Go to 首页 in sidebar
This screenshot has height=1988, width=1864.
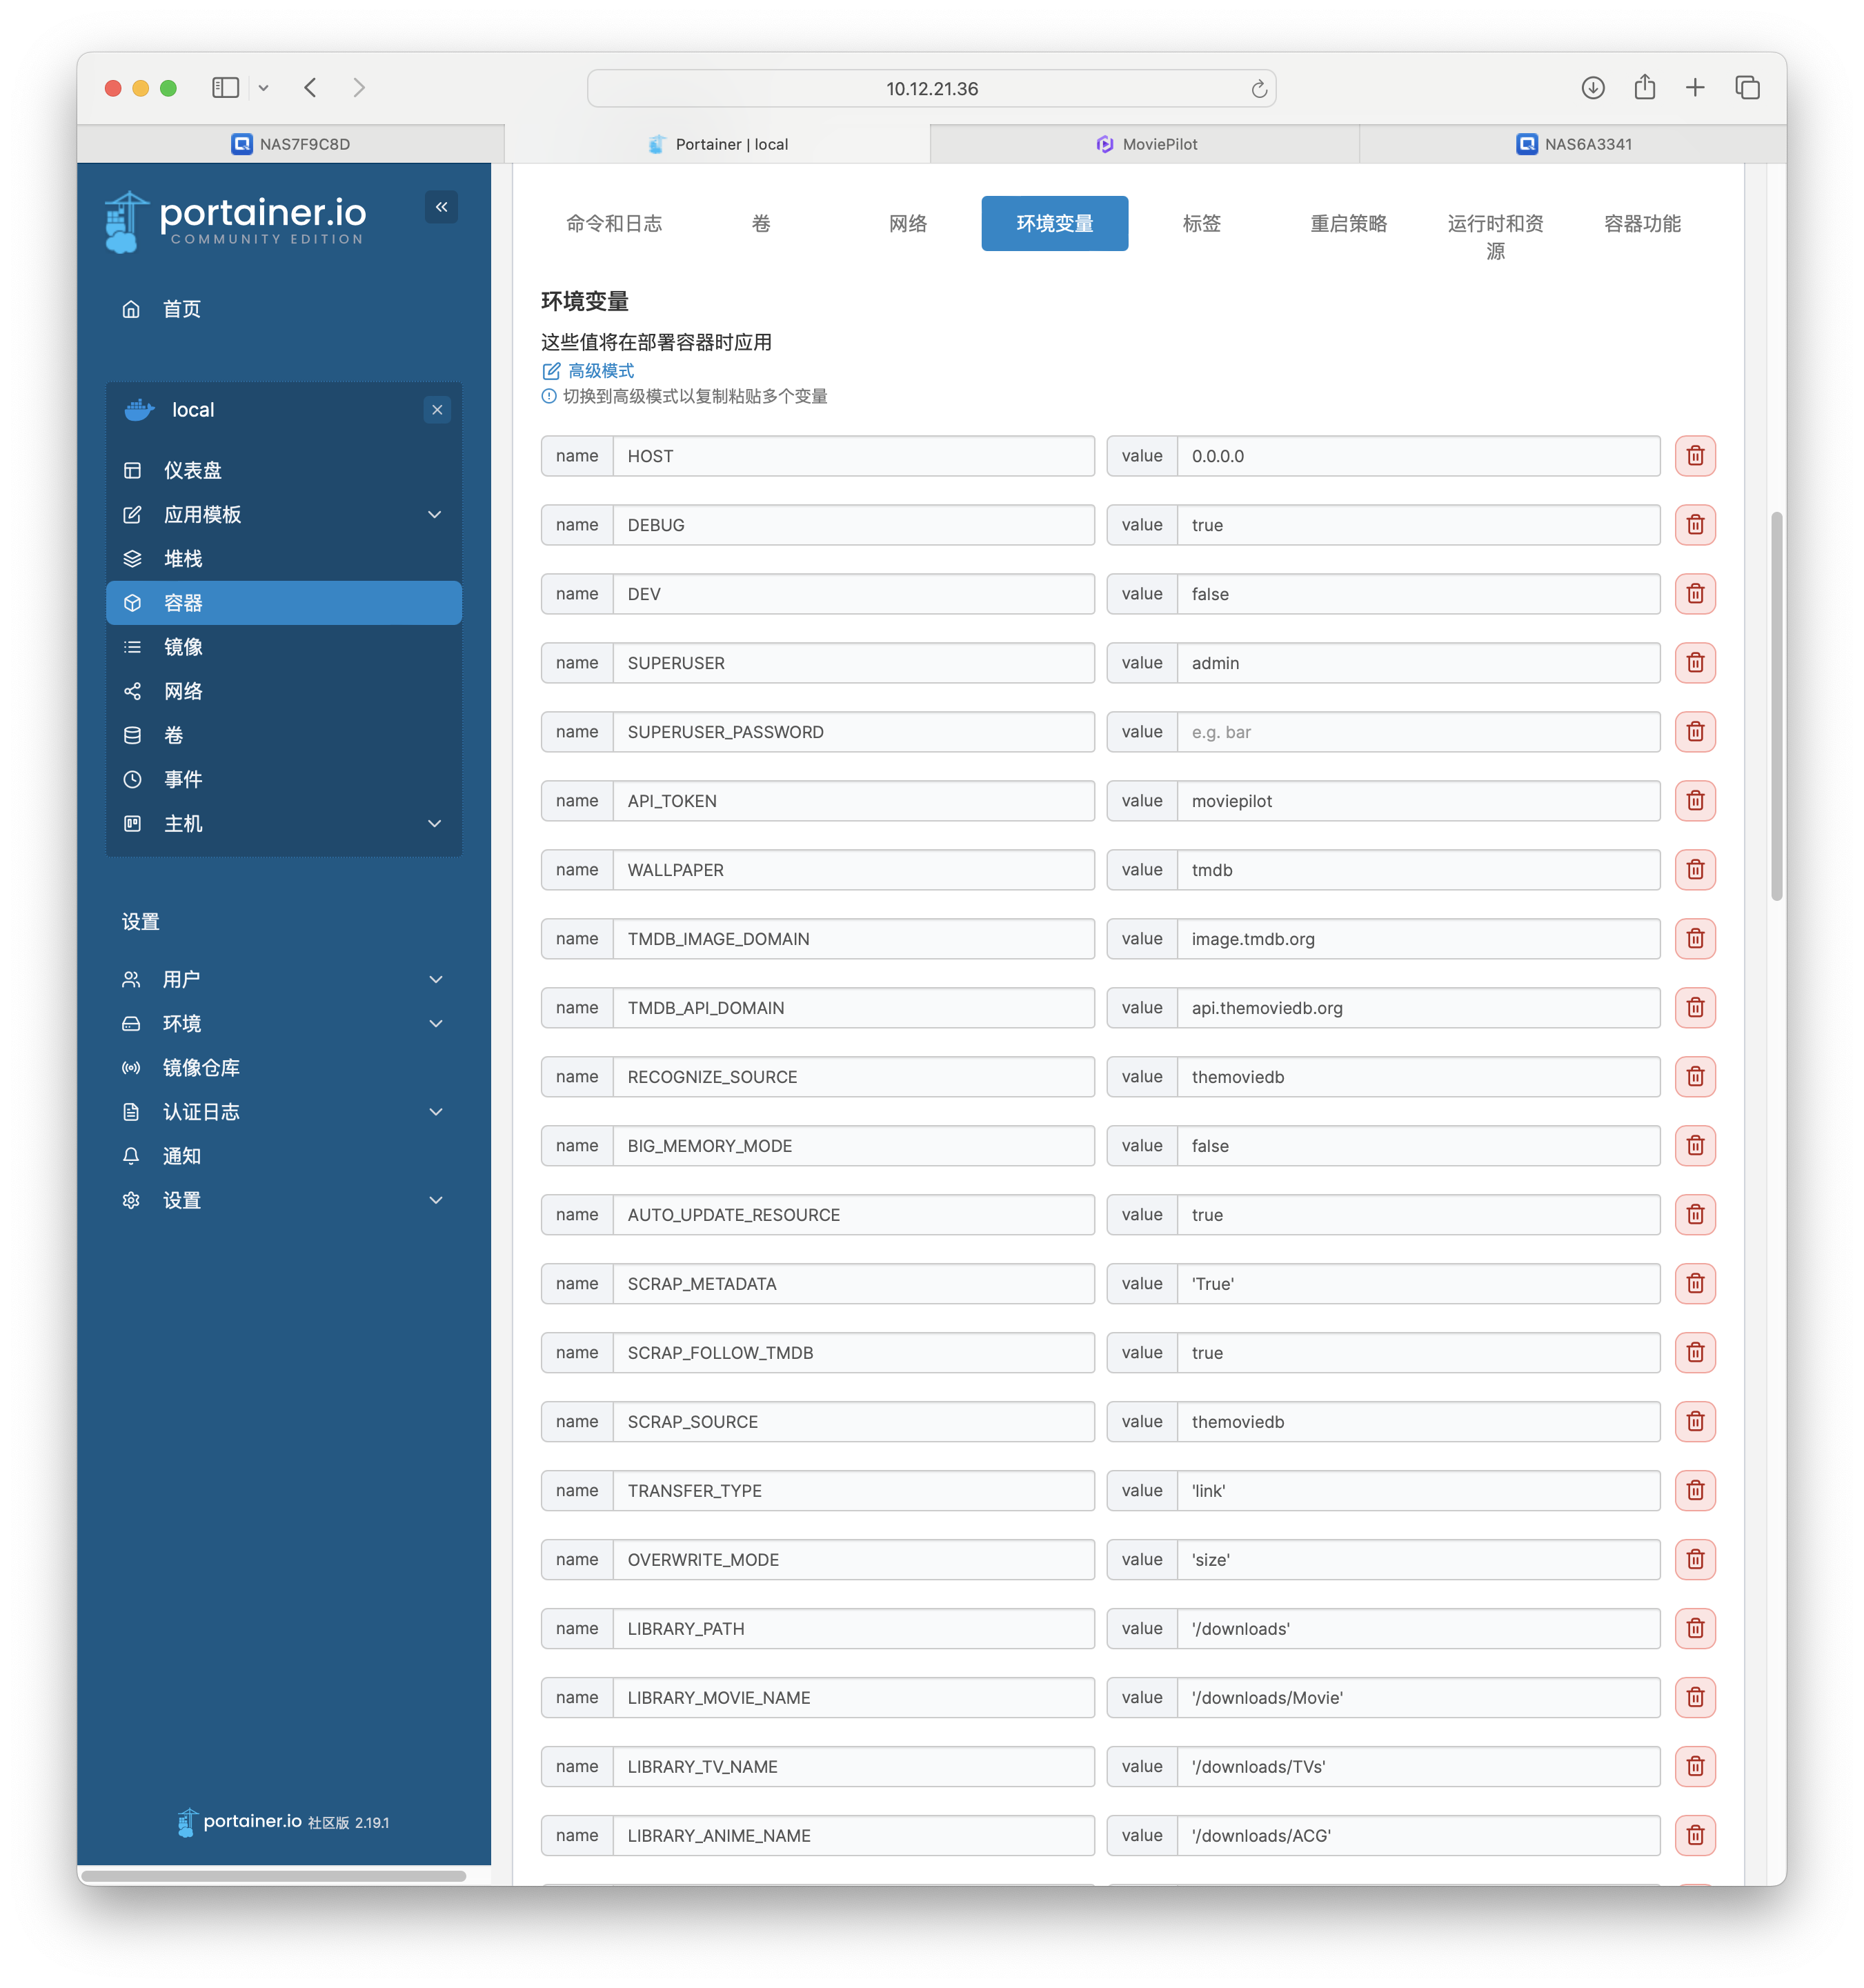[181, 309]
